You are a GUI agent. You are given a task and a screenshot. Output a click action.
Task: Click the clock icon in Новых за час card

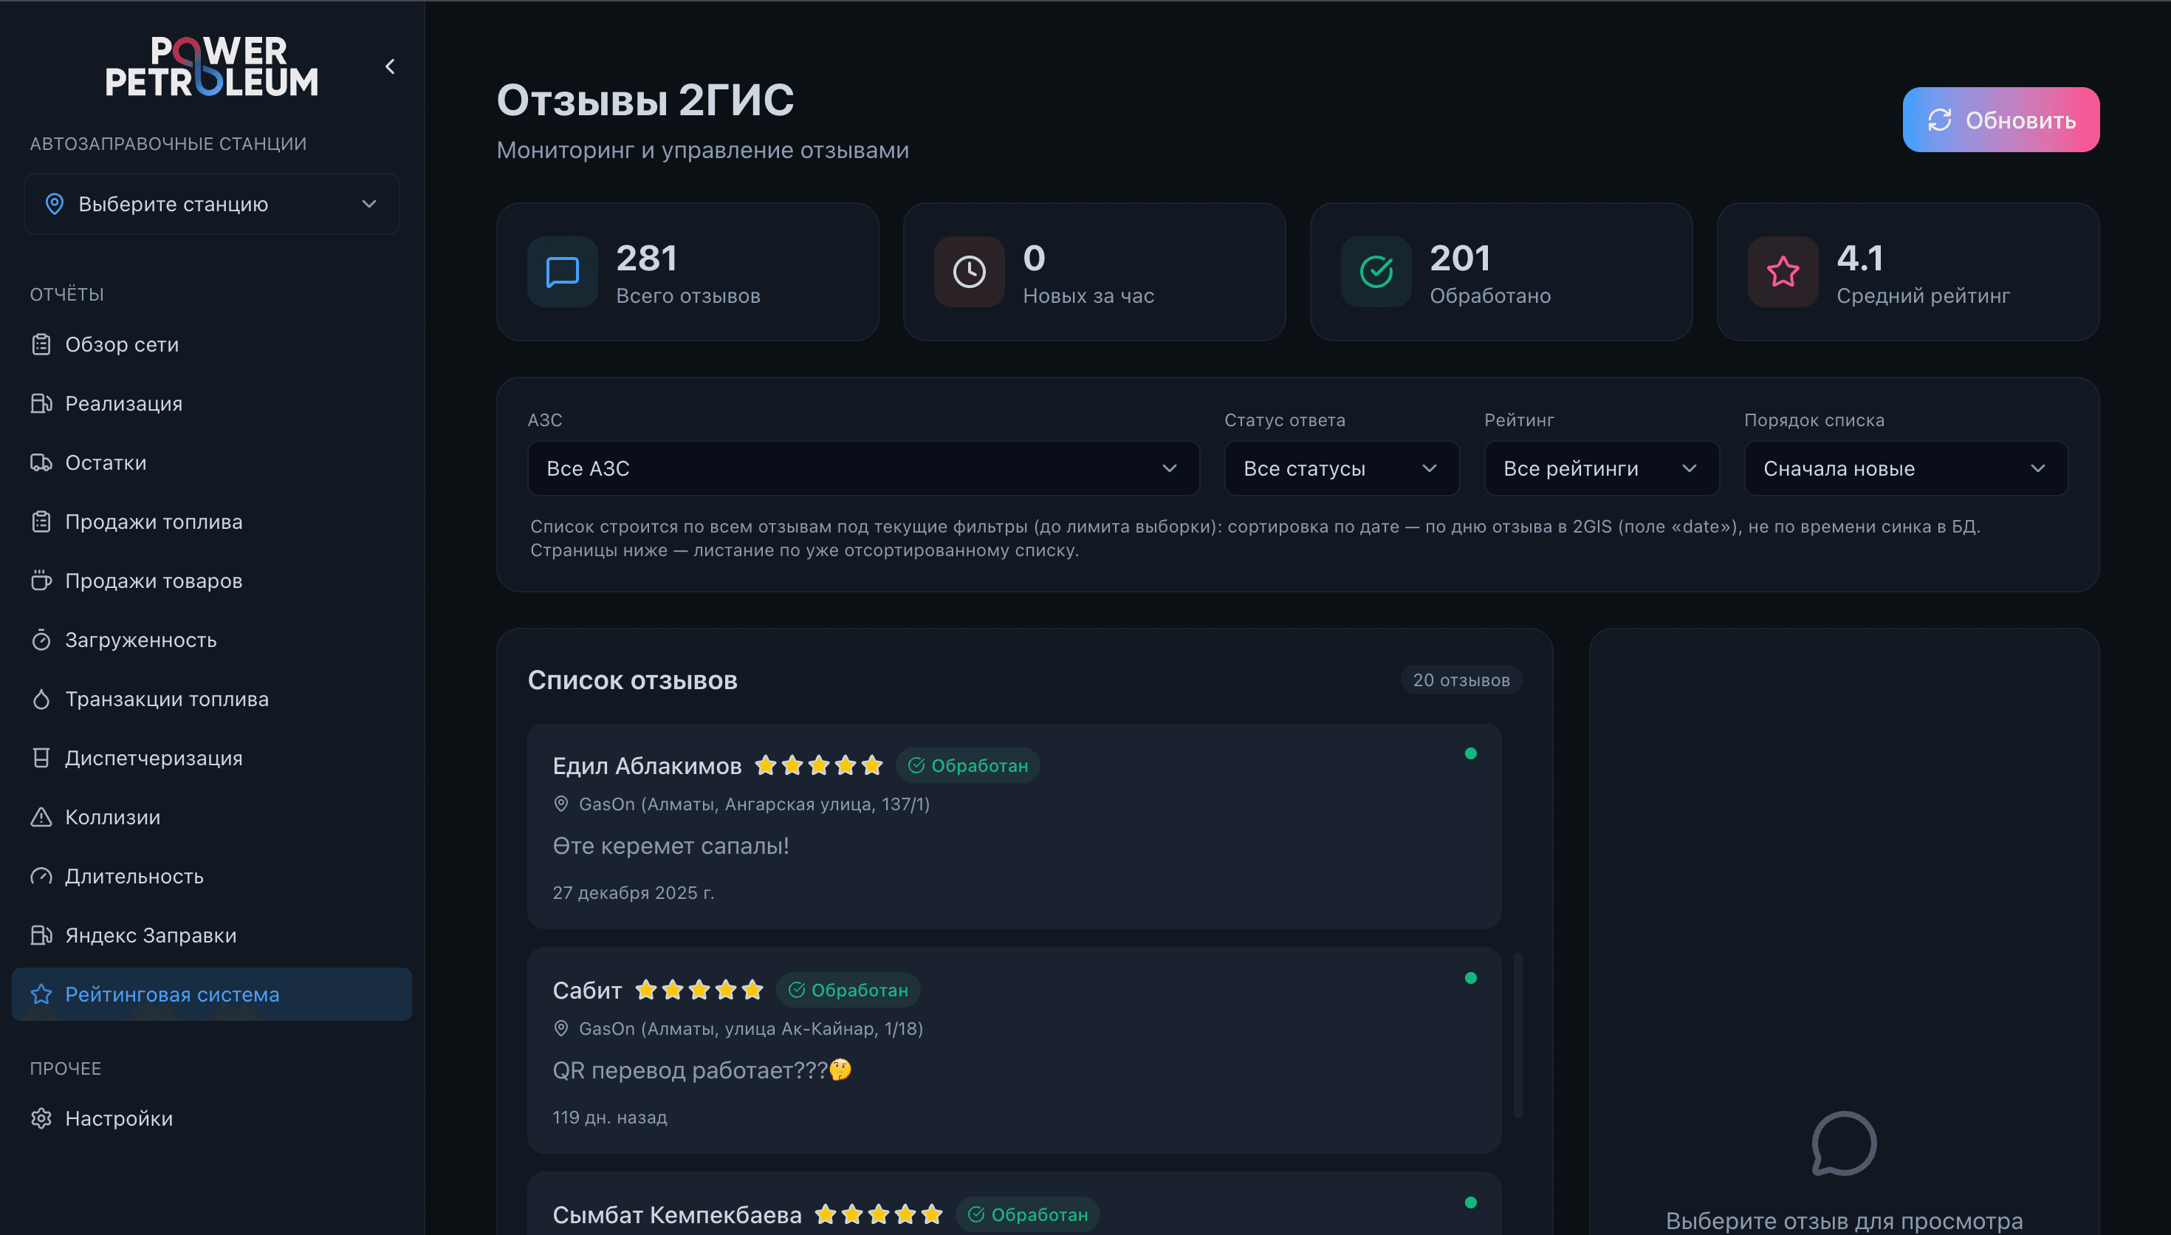tap(969, 273)
